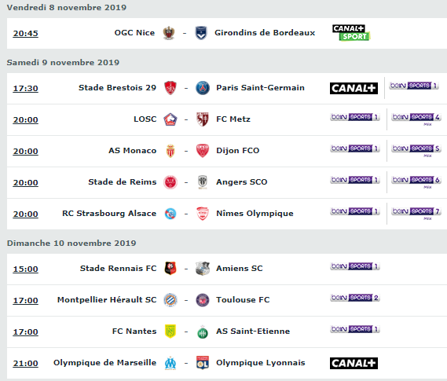447x381 pixels.
Task: Click the Canal+ Sport channel logo
Action: (x=351, y=32)
